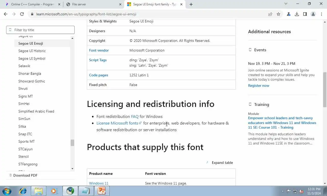Close the Online C++ Compiler tab
This screenshot has height=196, width=327.
pos(59,4)
